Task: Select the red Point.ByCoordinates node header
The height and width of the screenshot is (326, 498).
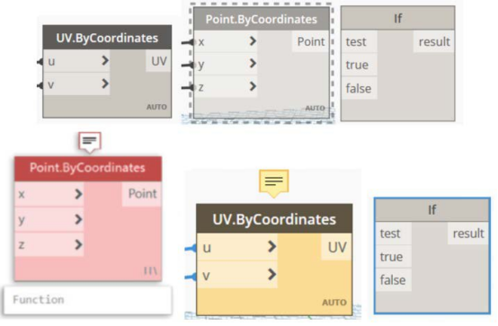Action: (x=88, y=168)
